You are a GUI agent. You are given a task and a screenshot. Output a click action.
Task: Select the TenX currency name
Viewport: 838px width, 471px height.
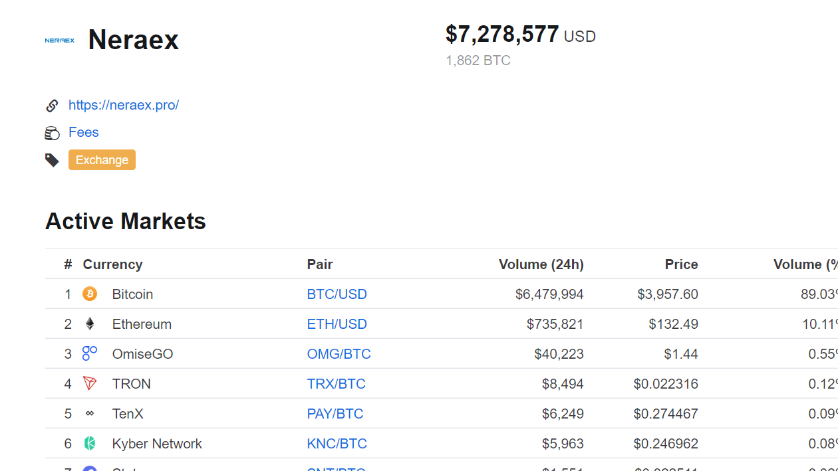(x=128, y=413)
